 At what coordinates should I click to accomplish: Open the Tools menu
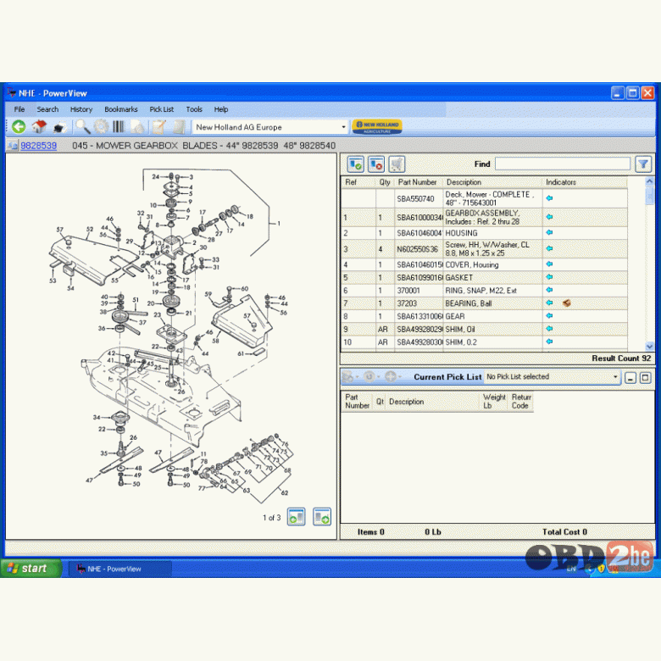pos(194,109)
